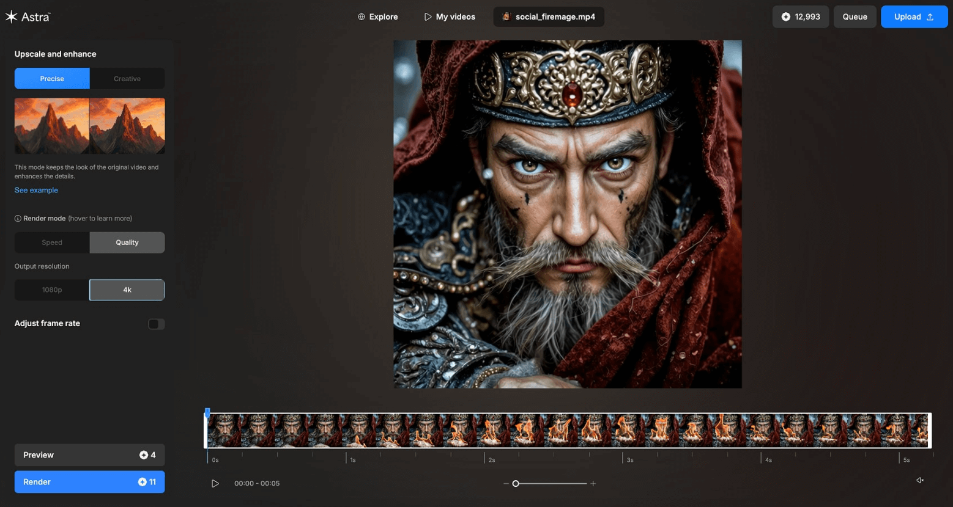This screenshot has height=507, width=953.
Task: Toggle the Adjust frame rate switch
Action: [156, 324]
